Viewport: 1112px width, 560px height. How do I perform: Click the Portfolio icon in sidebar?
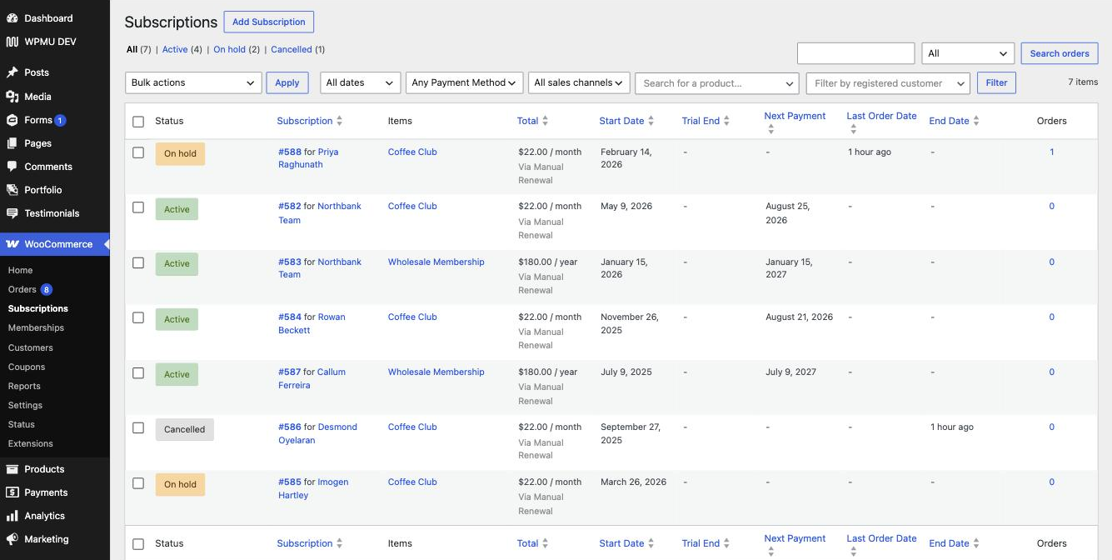point(12,190)
